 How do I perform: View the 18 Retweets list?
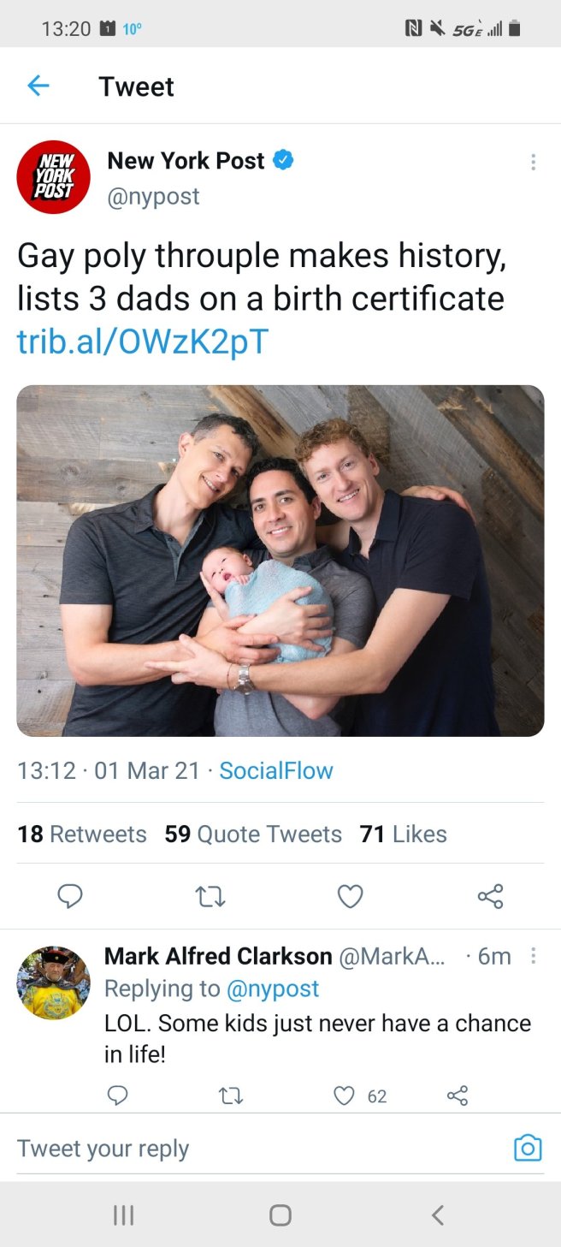pos(82,834)
